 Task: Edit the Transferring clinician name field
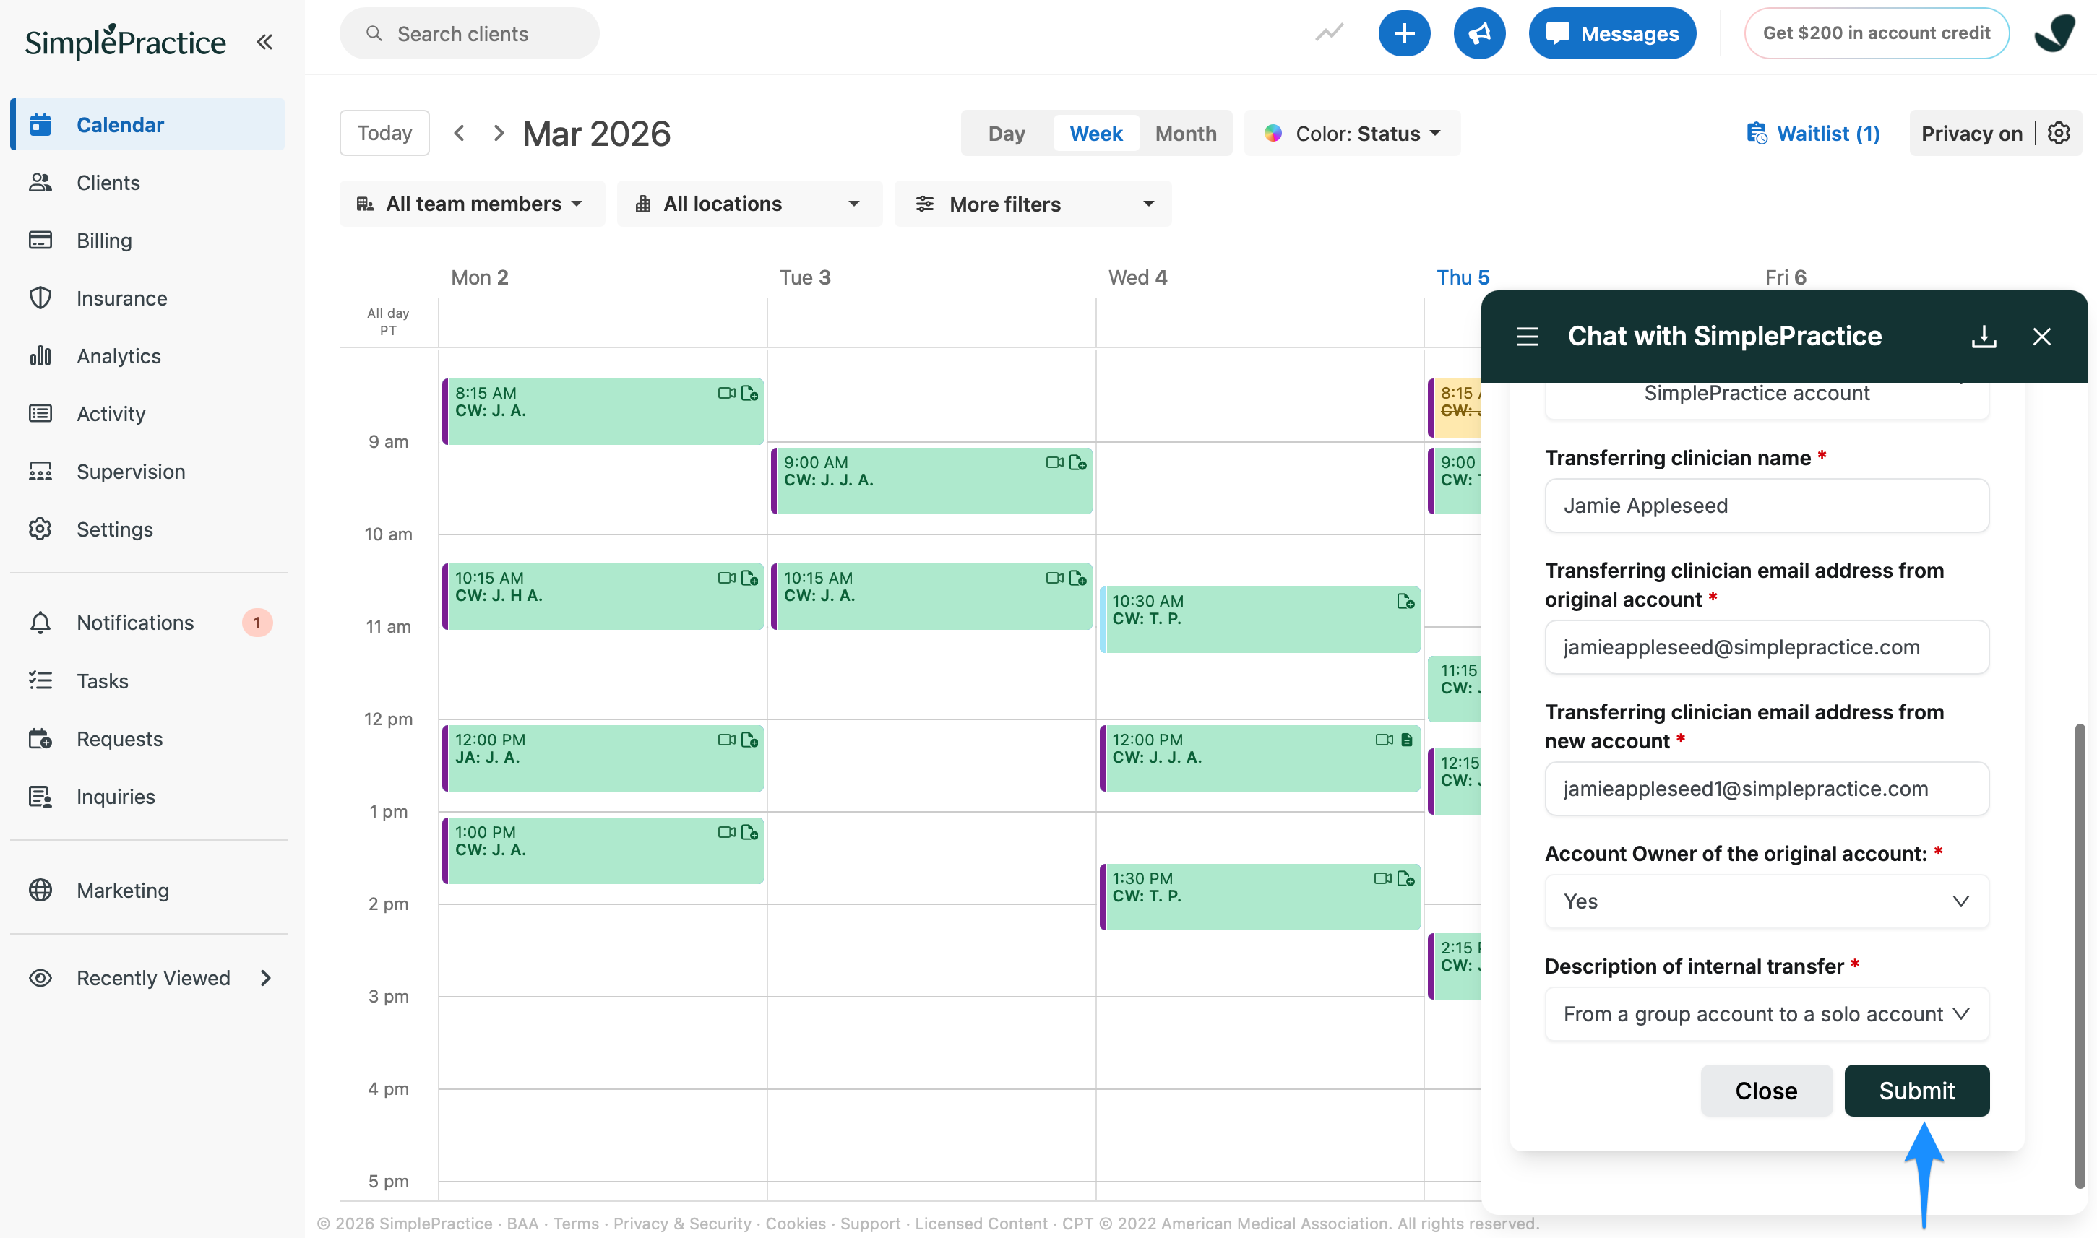pos(1767,505)
